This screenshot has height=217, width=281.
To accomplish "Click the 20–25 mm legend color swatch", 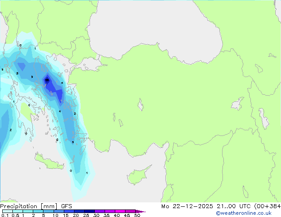I will pos(79,211).
